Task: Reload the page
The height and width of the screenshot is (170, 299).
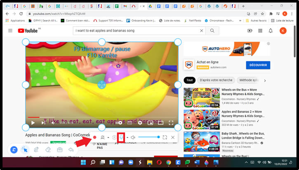Action: [x=21, y=14]
